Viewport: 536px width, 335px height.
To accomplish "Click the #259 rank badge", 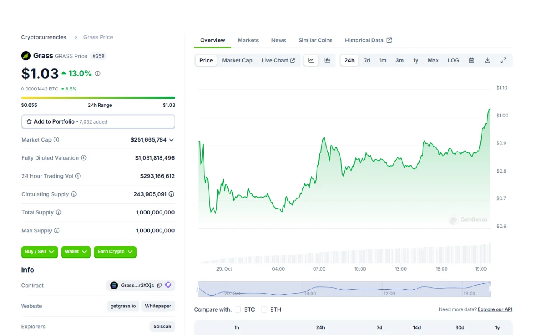I will pos(98,56).
